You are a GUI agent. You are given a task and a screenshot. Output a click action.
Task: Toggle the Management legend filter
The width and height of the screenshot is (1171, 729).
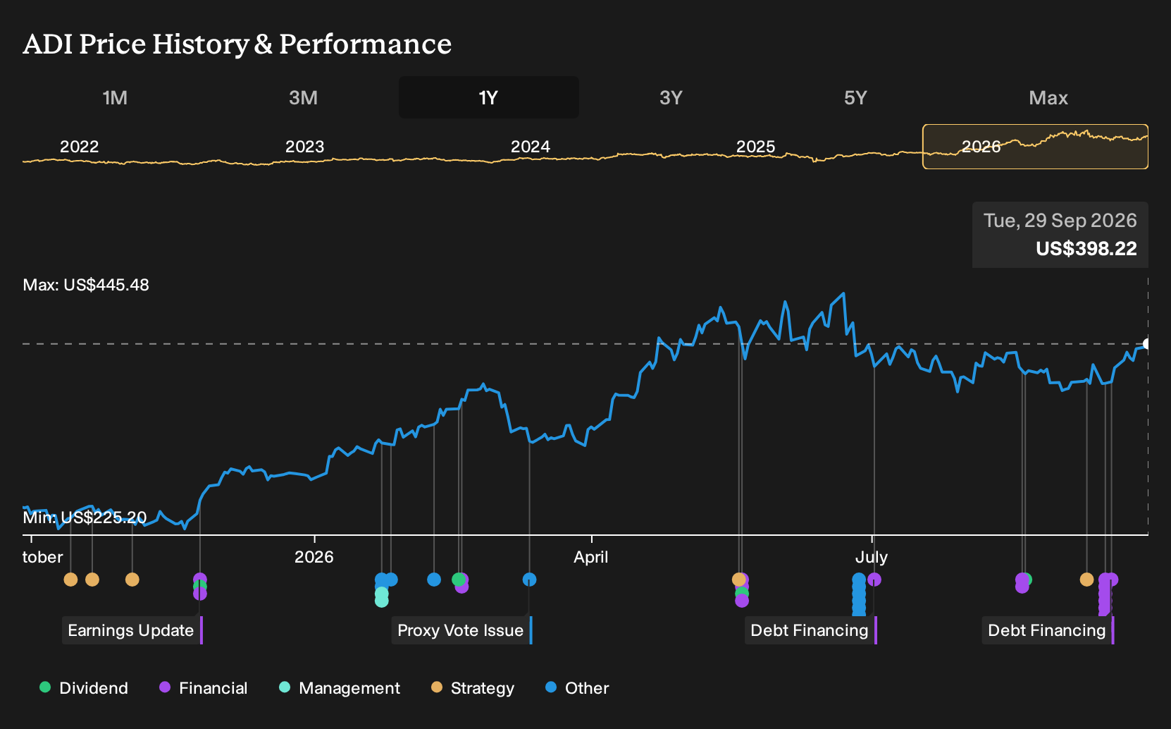[x=340, y=688]
